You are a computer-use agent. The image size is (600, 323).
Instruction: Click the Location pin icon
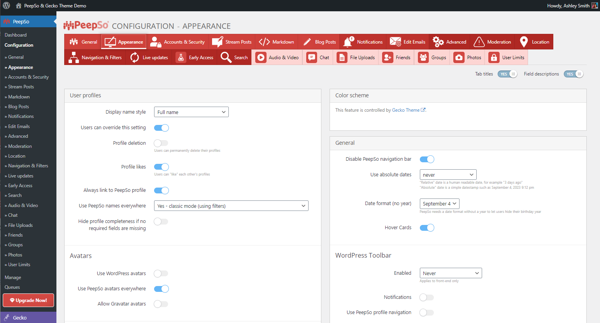click(524, 42)
